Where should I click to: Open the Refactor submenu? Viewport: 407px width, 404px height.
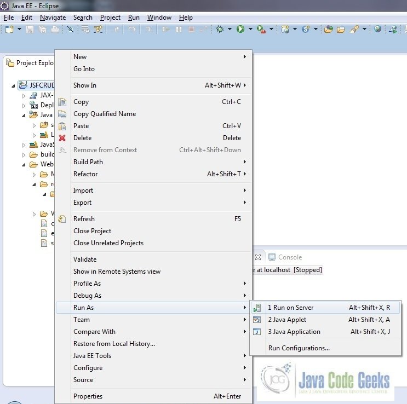(154, 174)
